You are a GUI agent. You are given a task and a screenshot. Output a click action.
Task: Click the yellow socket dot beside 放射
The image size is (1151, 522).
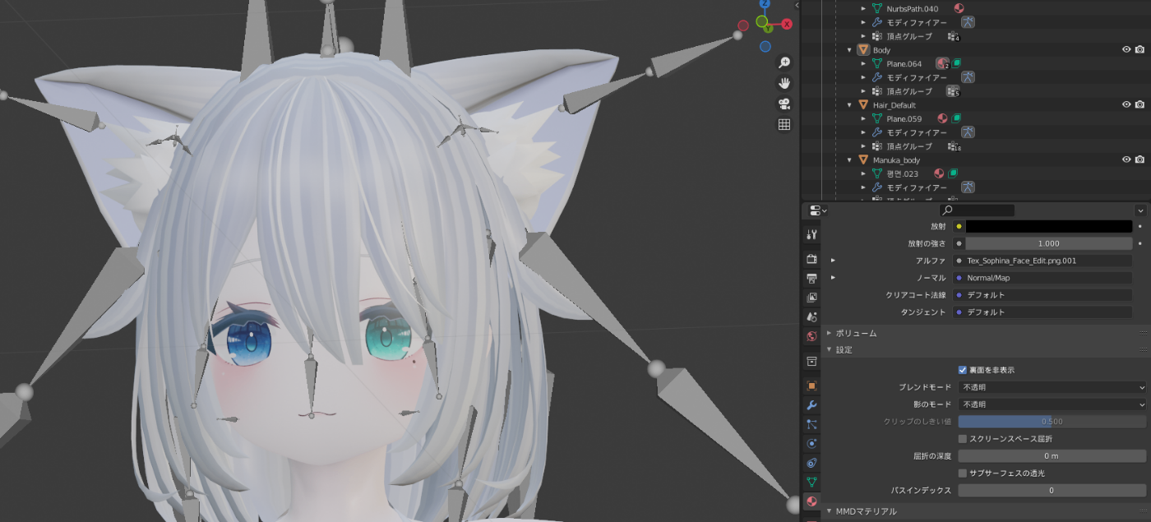959,226
